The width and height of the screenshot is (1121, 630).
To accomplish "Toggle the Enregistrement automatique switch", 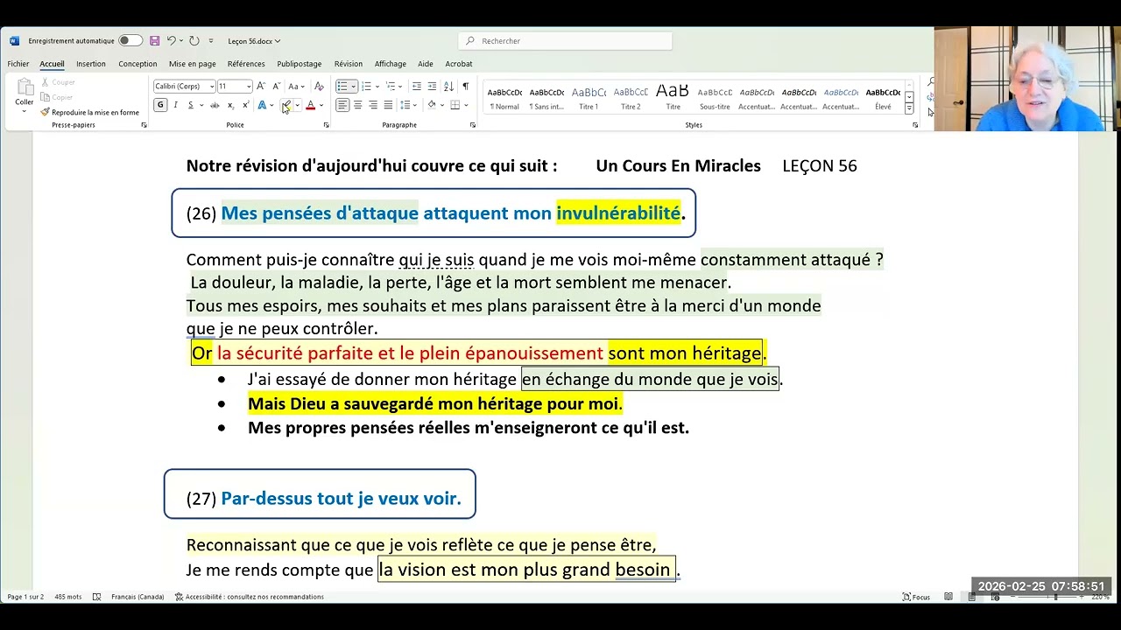I will point(130,40).
